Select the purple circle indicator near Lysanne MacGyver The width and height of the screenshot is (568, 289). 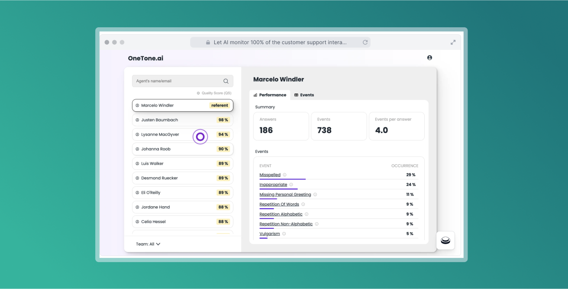200,137
